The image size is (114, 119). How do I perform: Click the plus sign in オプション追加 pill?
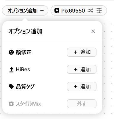(42, 10)
